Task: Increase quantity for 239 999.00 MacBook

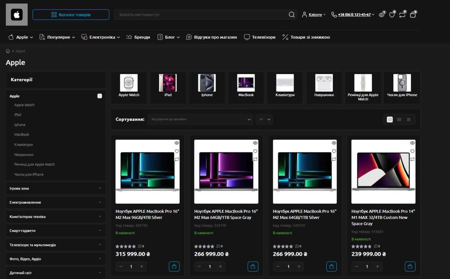Action: (x=378, y=267)
